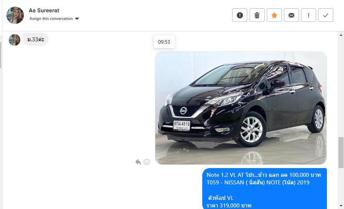This screenshot has width=344, height=209.
Task: Toggle the orange star follow-up icon
Action: tap(274, 15)
